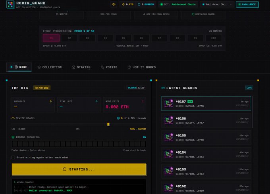270x194 pixels.
Task: Click the staking trophy icon
Action: (74, 67)
